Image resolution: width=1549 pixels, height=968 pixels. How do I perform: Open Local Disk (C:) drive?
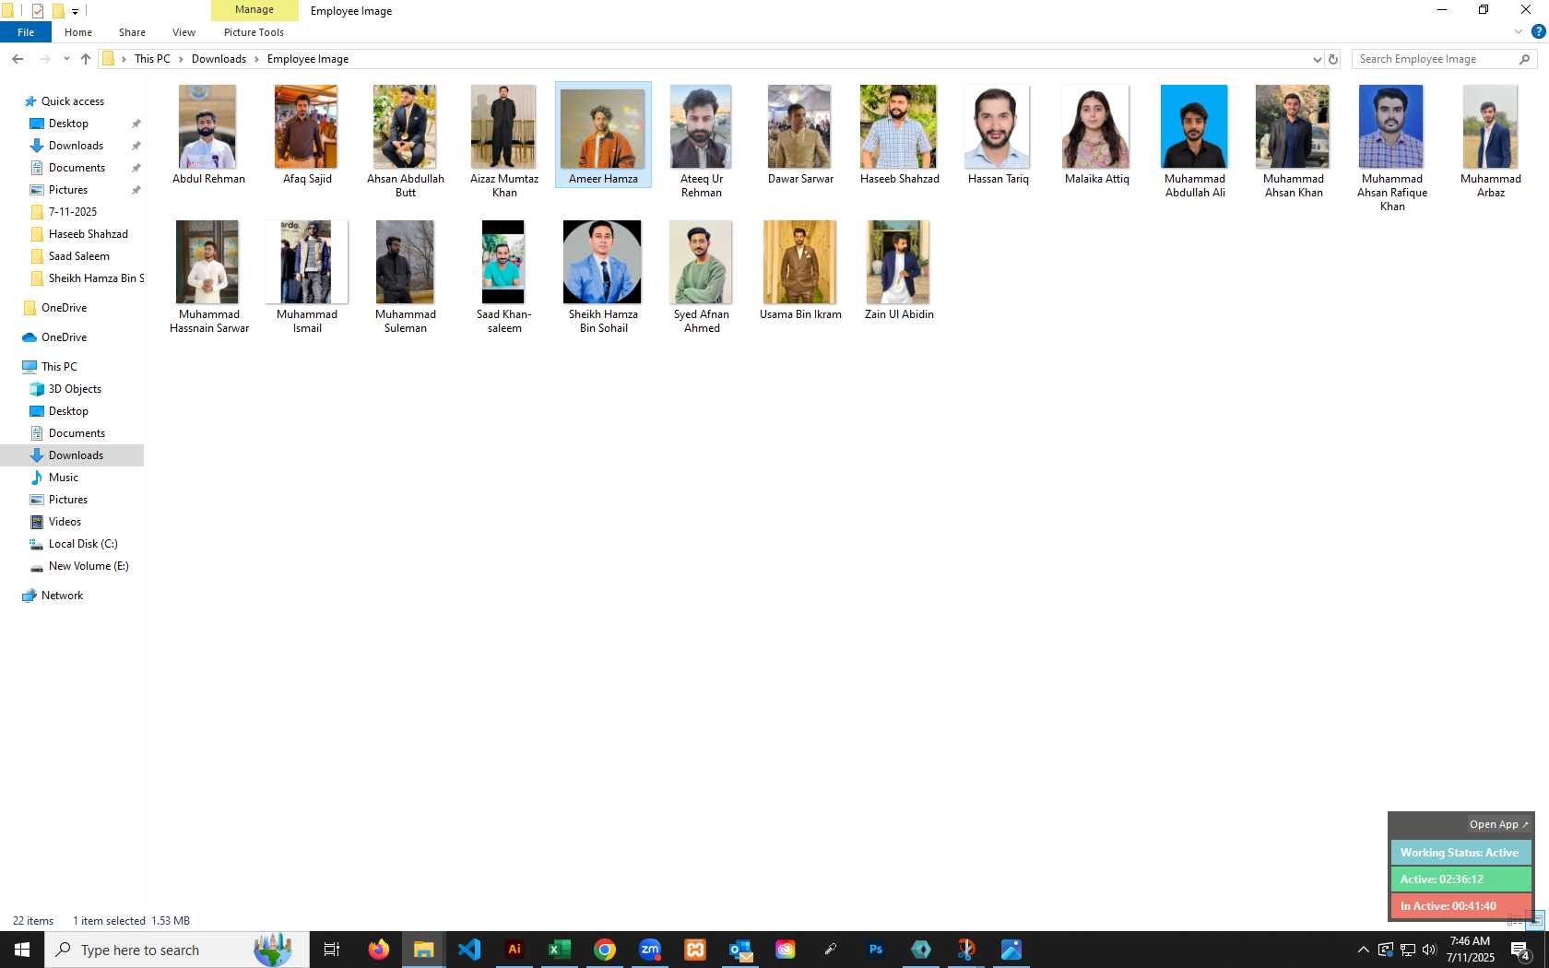pos(83,544)
